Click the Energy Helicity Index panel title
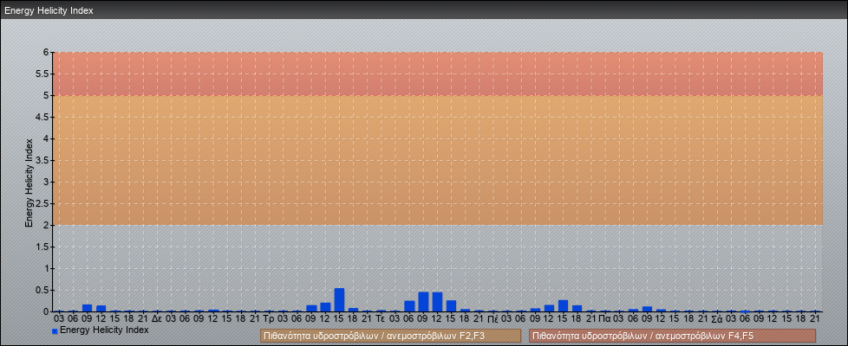 pyautogui.click(x=49, y=10)
